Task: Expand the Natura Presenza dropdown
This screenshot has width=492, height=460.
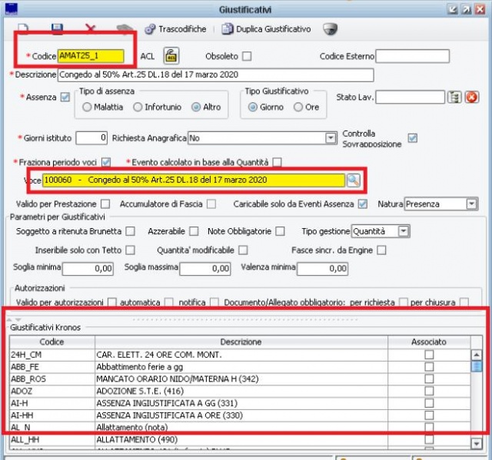Action: pos(471,204)
